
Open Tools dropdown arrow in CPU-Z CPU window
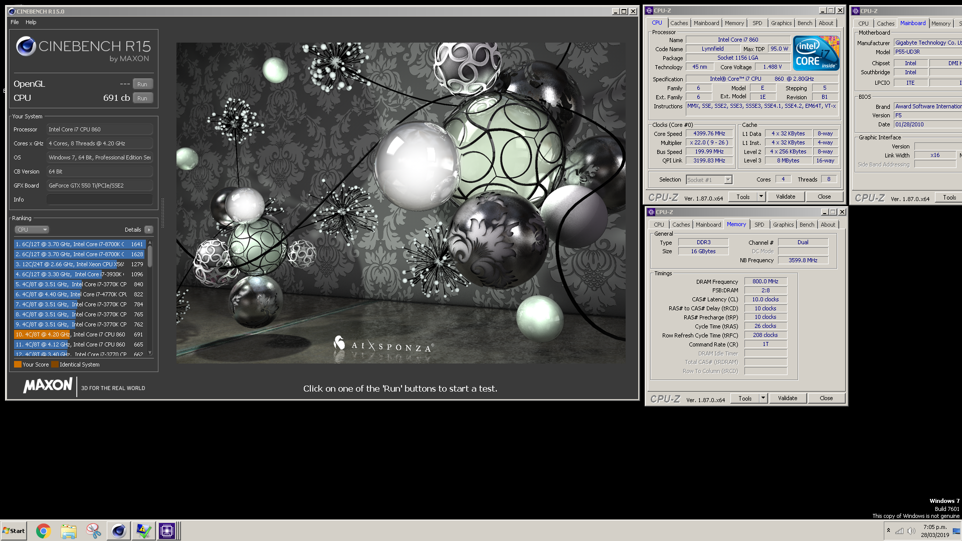[761, 197]
